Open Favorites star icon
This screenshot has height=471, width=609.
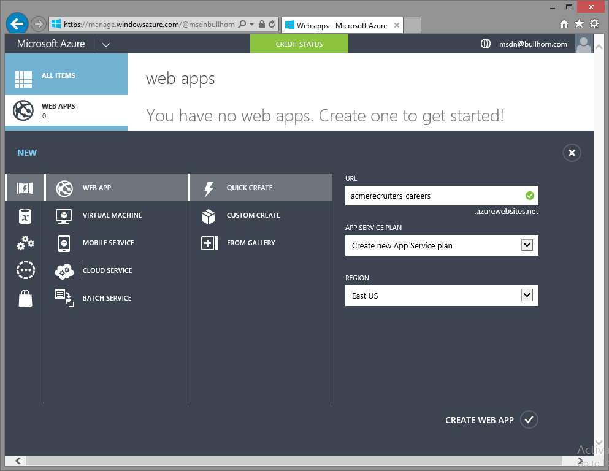click(x=579, y=24)
